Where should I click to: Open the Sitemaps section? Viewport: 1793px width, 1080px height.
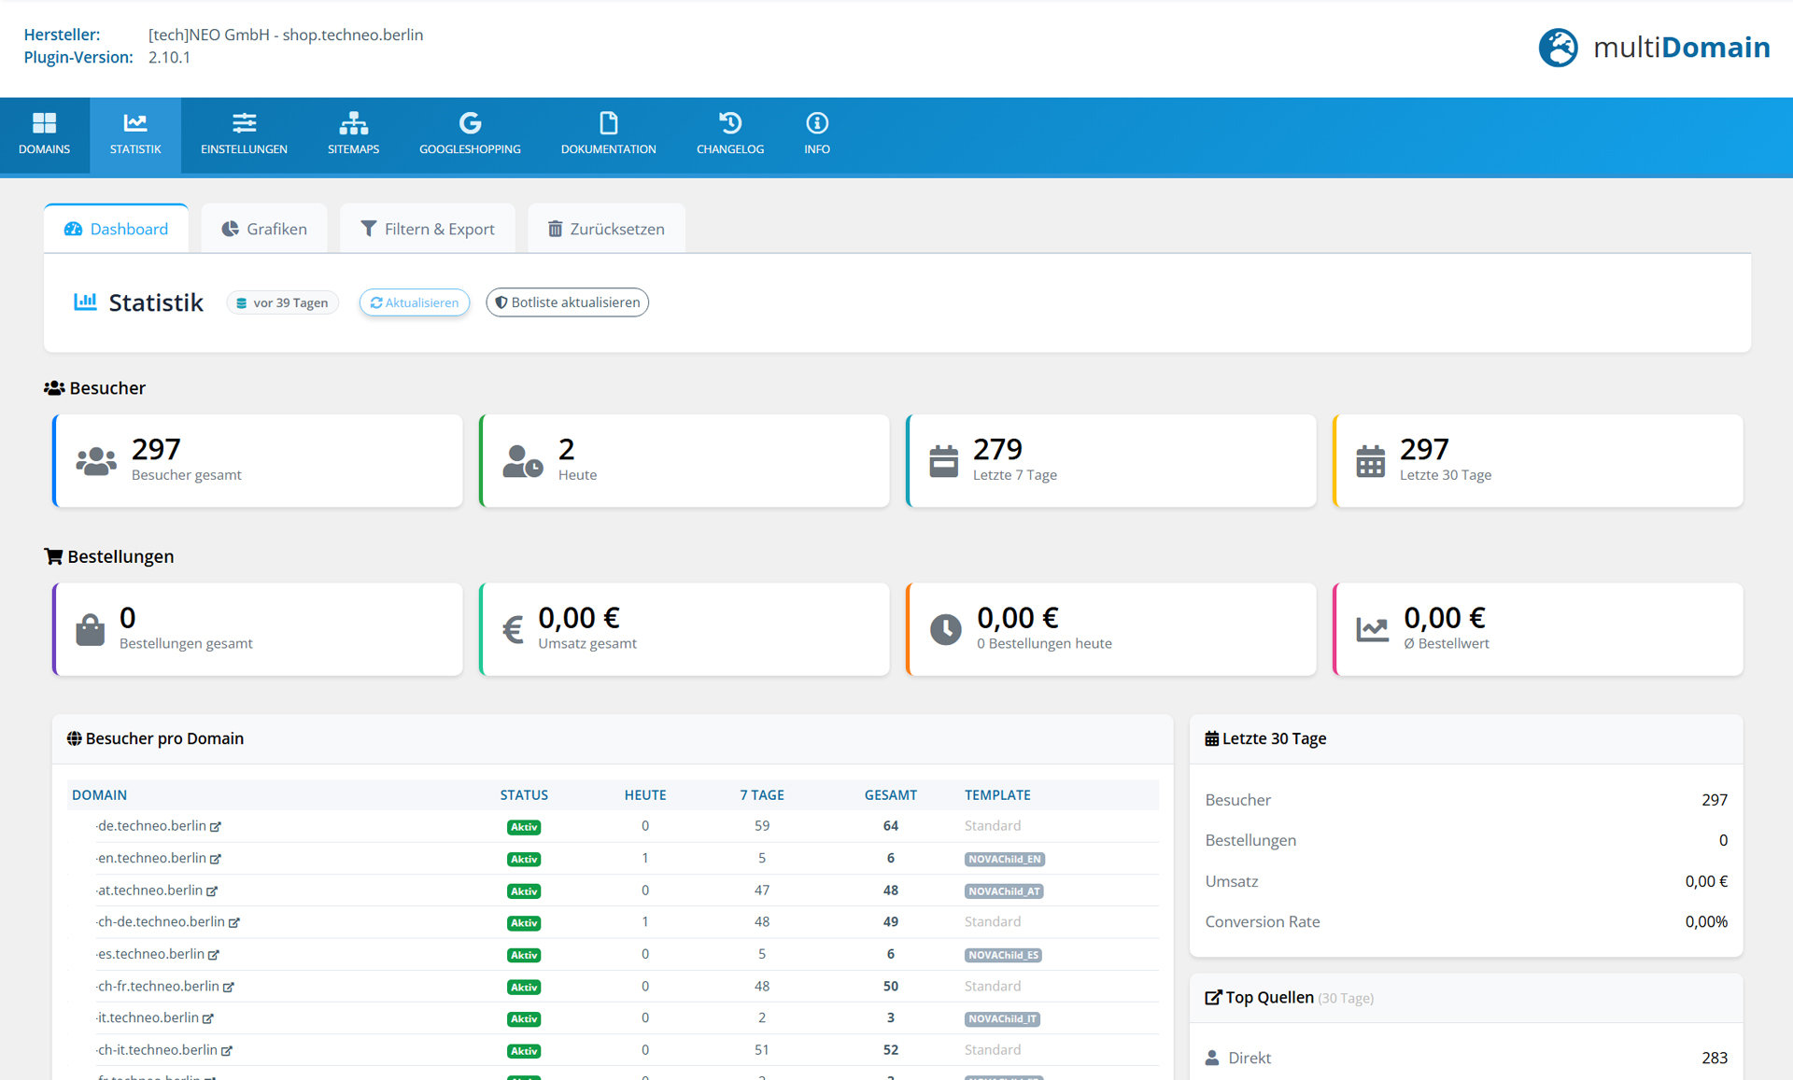pos(354,135)
